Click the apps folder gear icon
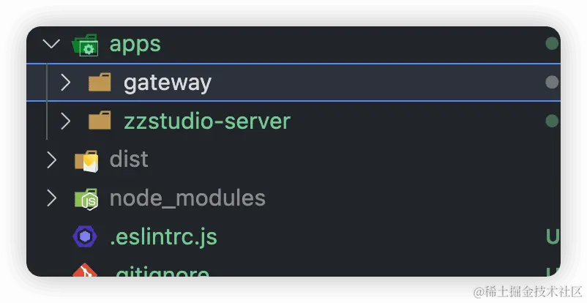587x303 pixels. [x=85, y=45]
